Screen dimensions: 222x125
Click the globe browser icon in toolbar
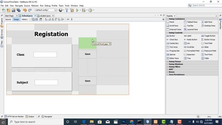(x=61, y=10)
